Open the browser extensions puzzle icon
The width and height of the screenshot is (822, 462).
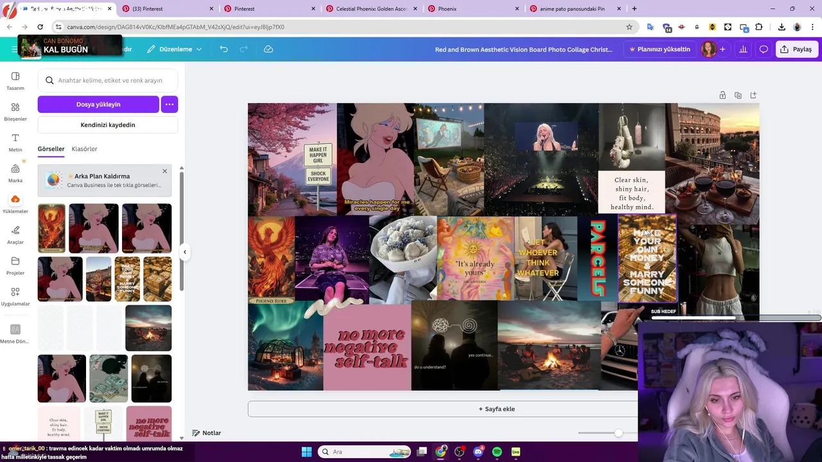click(759, 27)
